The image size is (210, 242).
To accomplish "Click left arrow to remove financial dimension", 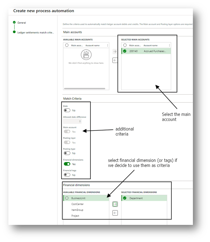I will pyautogui.click(x=115, y=213).
